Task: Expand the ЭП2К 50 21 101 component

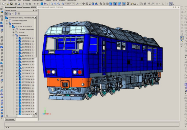Action: [x=17, y=91]
